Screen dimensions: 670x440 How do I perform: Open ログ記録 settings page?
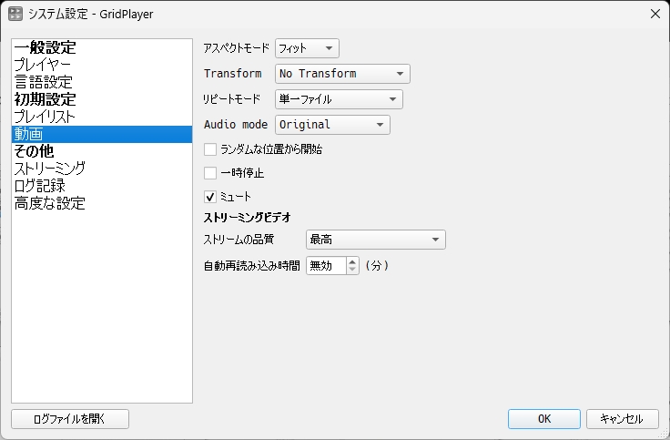point(39,186)
